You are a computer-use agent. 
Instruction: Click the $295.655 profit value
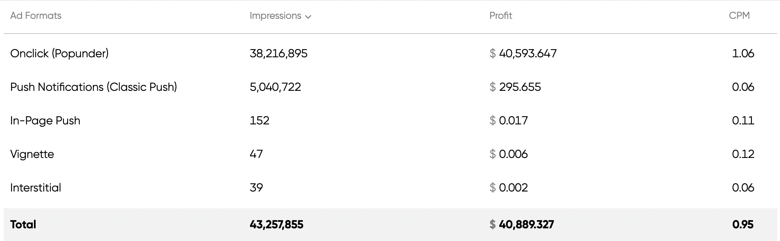pos(515,87)
